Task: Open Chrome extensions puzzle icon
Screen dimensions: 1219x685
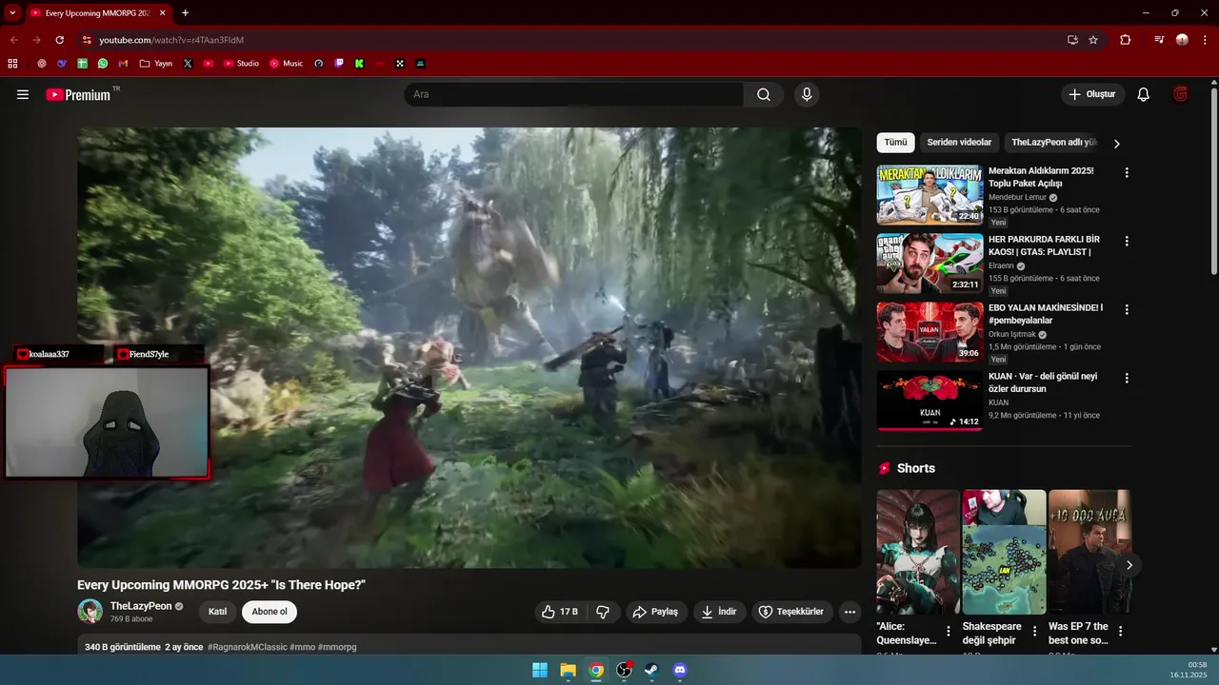Action: pos(1126,40)
